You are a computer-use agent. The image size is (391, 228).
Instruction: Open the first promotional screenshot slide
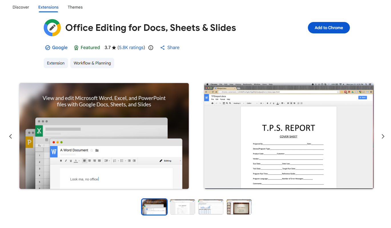tap(104, 136)
